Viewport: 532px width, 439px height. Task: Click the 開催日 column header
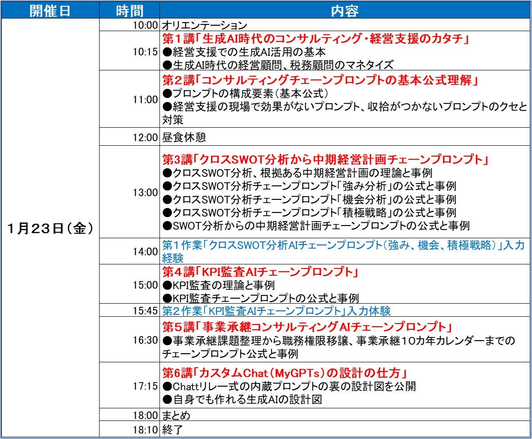coord(51,9)
